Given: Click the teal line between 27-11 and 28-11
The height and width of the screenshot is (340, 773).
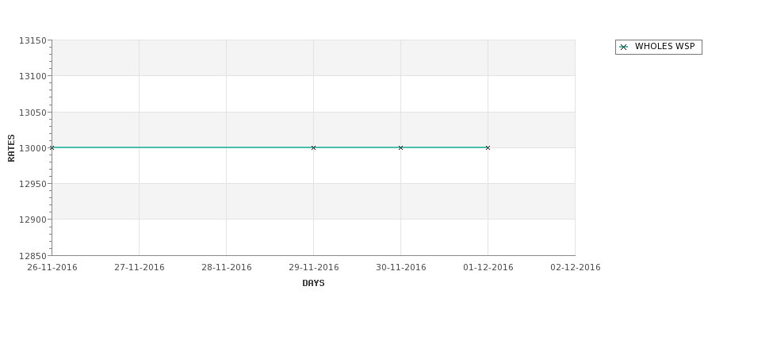Looking at the screenshot, I should tap(183, 147).
